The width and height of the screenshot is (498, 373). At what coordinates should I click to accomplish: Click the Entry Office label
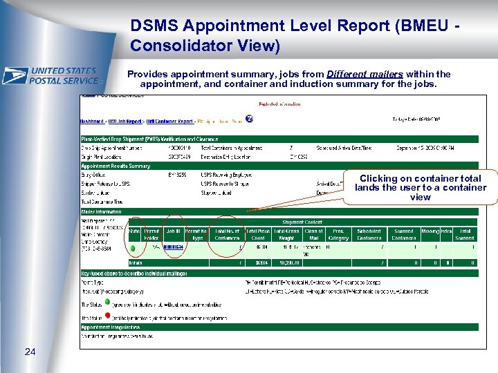(93, 175)
